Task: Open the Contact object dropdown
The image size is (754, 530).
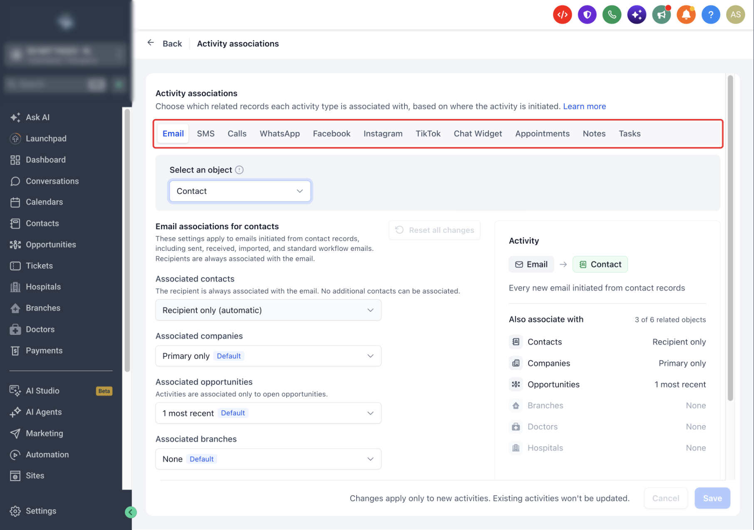Action: tap(240, 191)
